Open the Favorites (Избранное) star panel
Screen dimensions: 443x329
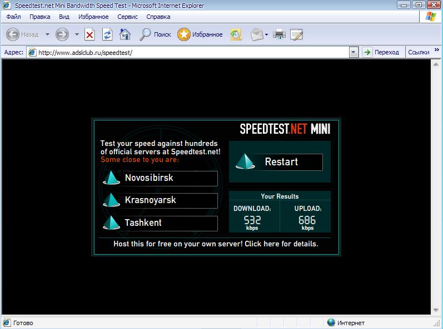(x=200, y=34)
